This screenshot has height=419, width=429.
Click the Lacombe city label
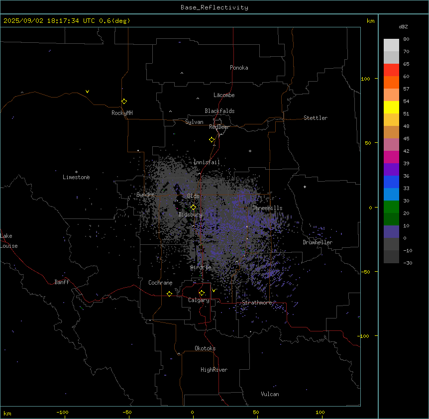click(224, 95)
